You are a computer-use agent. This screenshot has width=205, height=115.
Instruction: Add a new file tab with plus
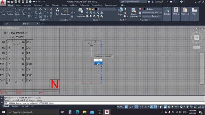tap(43, 24)
